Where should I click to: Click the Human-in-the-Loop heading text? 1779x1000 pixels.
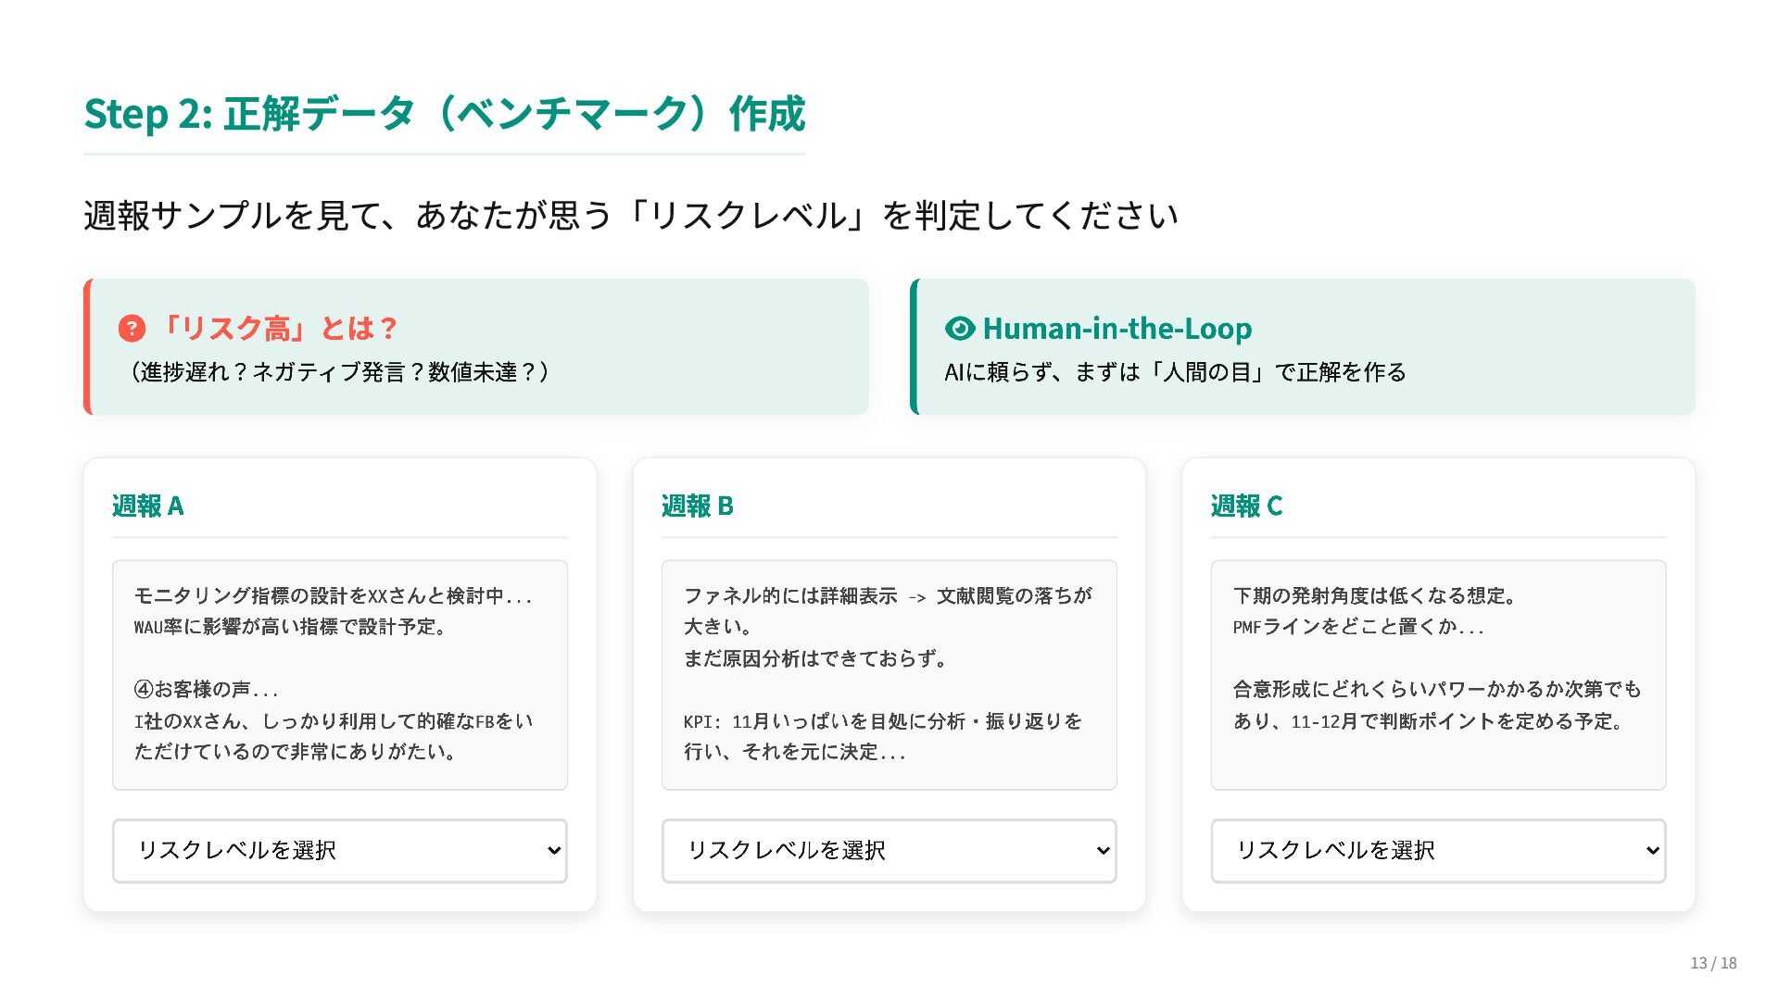(x=1117, y=328)
